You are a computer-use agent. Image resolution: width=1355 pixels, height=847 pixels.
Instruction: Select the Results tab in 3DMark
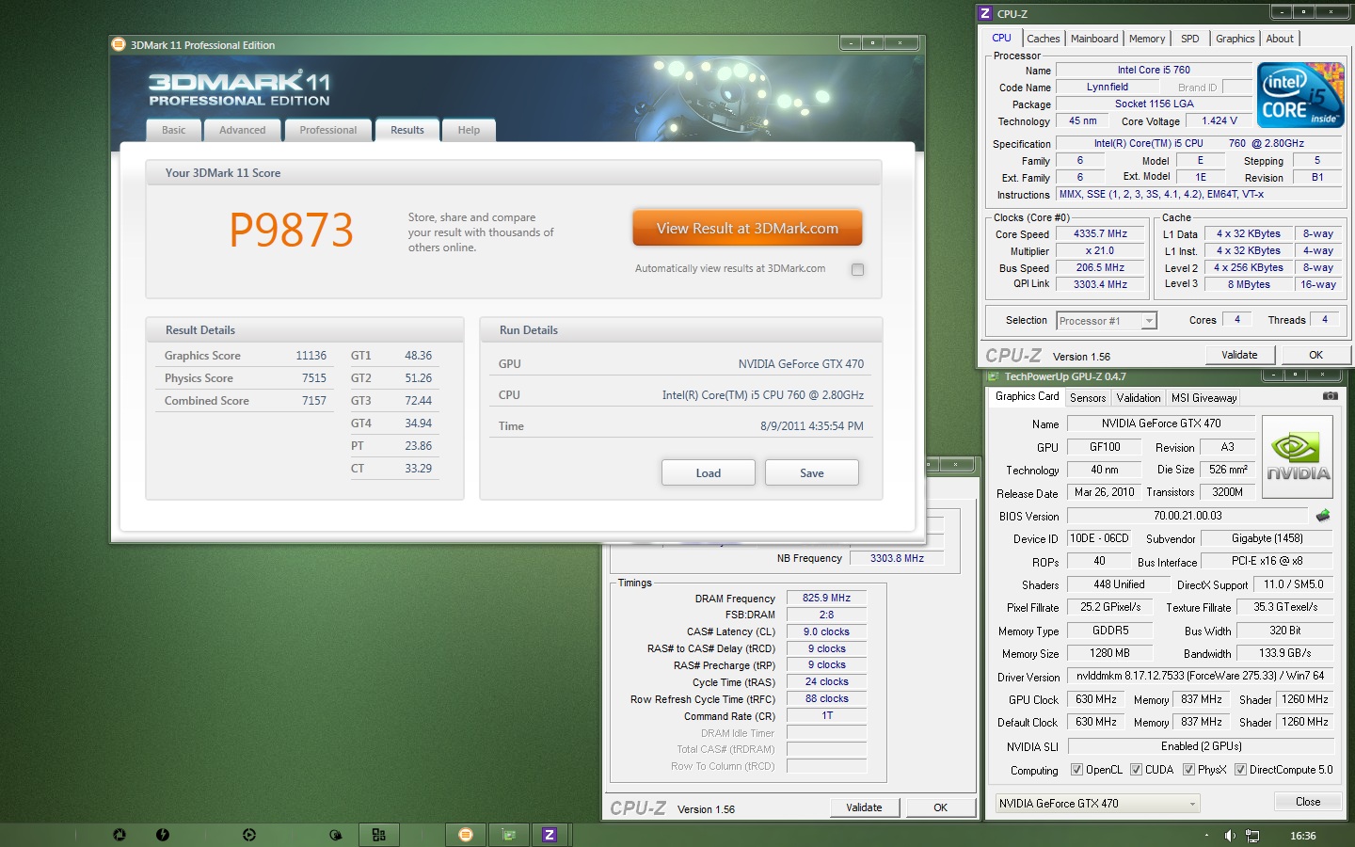pos(407,130)
